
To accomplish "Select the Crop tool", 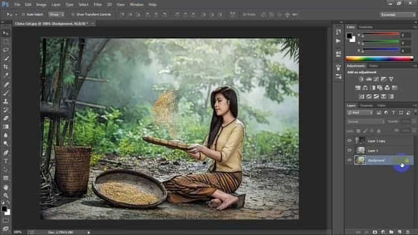I will [x=6, y=67].
